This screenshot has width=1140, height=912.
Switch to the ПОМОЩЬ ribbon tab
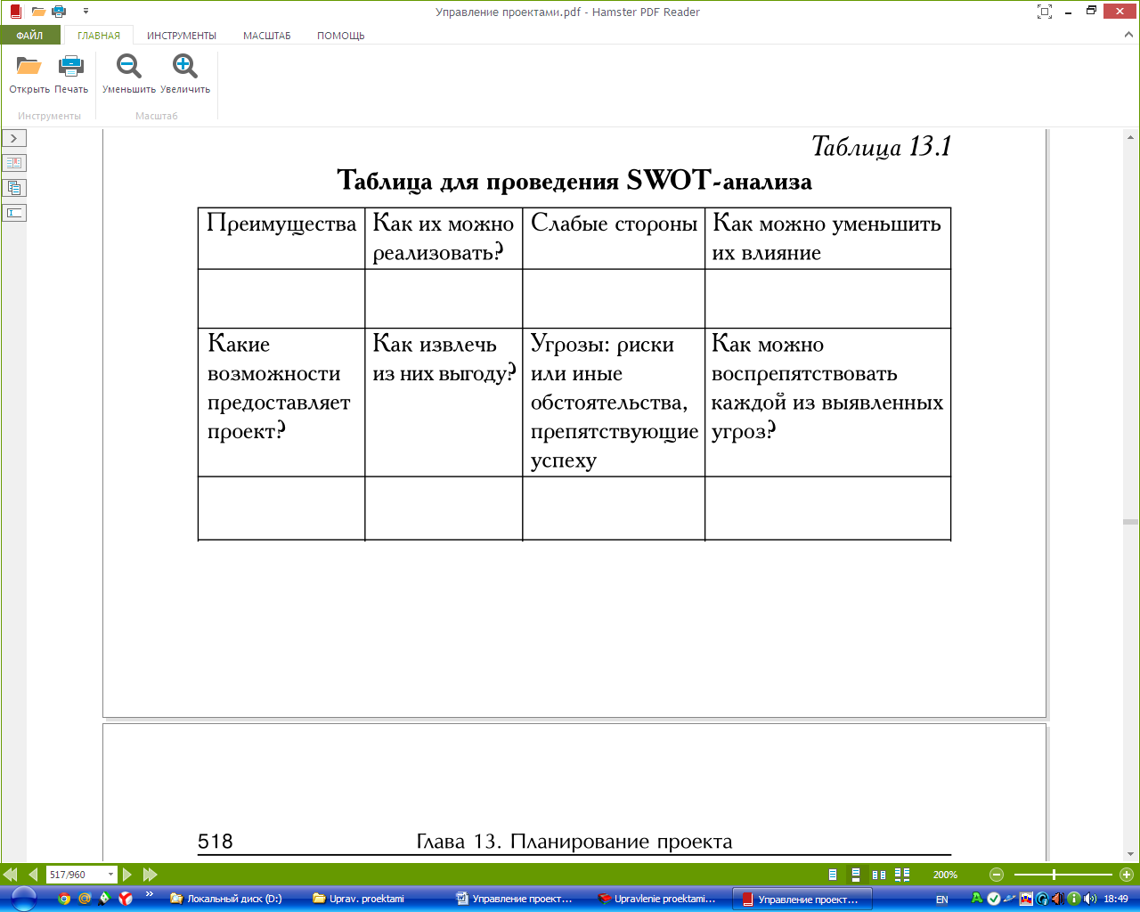(341, 36)
